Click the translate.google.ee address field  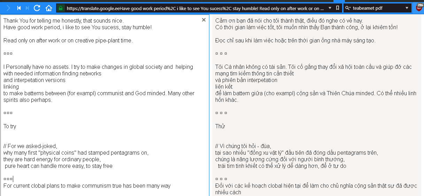(x=195, y=8)
